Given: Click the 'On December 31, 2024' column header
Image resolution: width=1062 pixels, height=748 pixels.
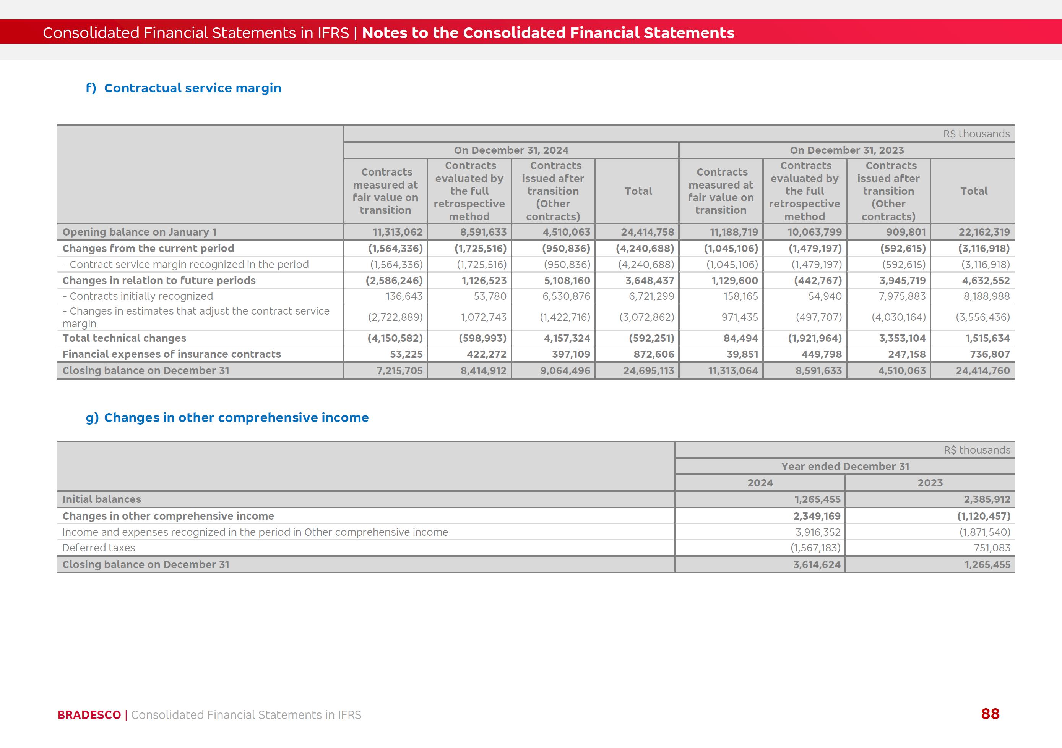Looking at the screenshot, I should pos(511,150).
